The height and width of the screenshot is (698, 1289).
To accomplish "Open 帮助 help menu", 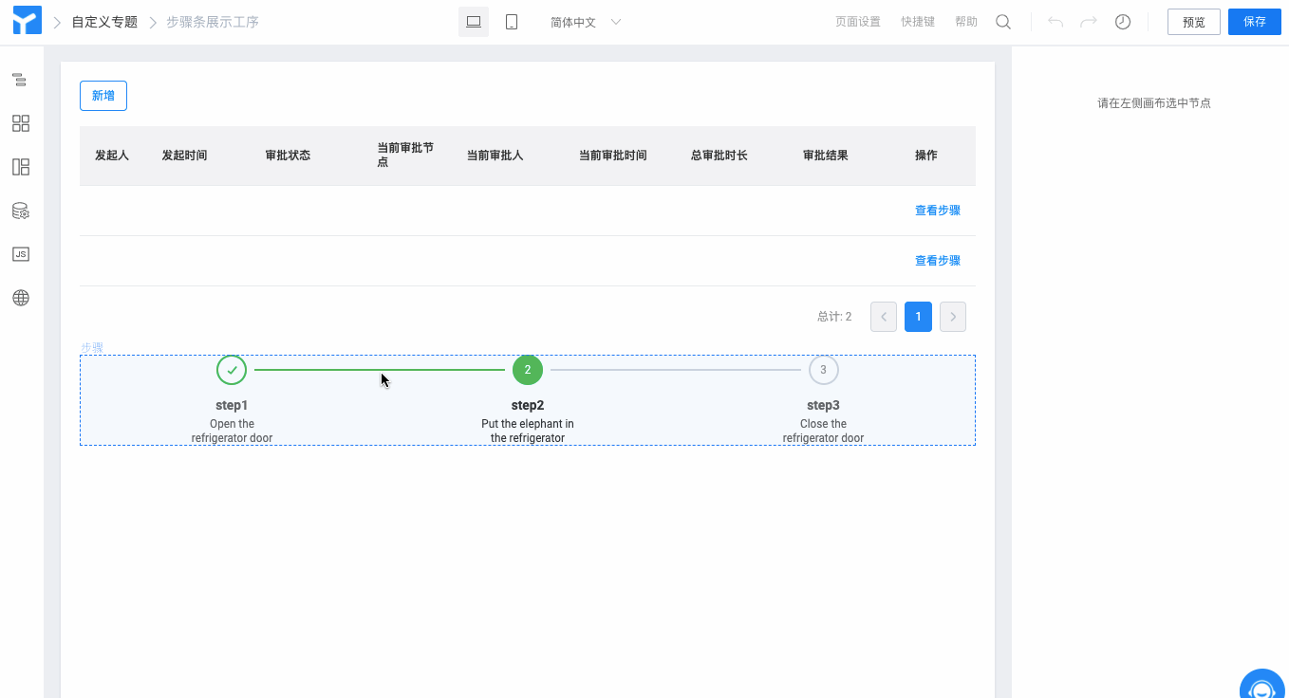I will click(x=966, y=22).
